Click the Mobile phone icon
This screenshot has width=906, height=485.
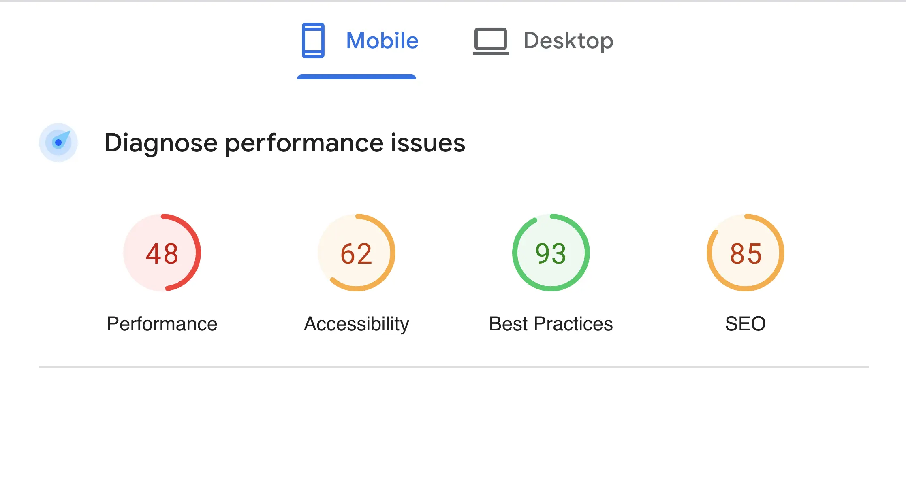313,40
